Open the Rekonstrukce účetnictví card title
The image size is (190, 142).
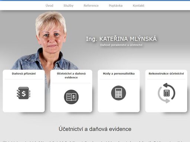point(166,74)
